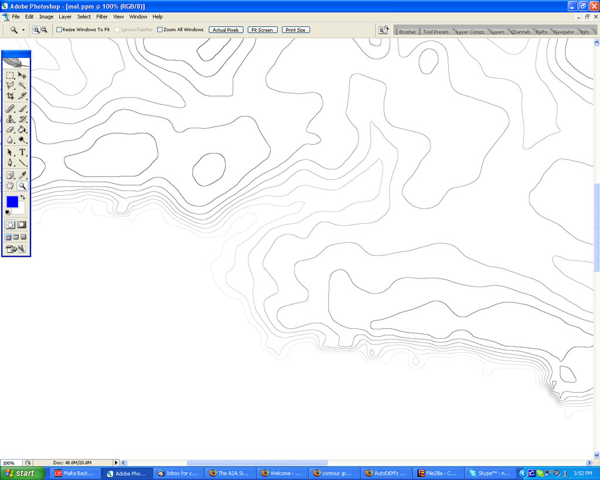Select the Notes tool
The image size is (600, 480).
point(10,175)
